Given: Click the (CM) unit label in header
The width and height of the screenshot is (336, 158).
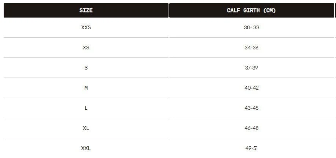Looking at the screenshot, I should [x=270, y=10].
